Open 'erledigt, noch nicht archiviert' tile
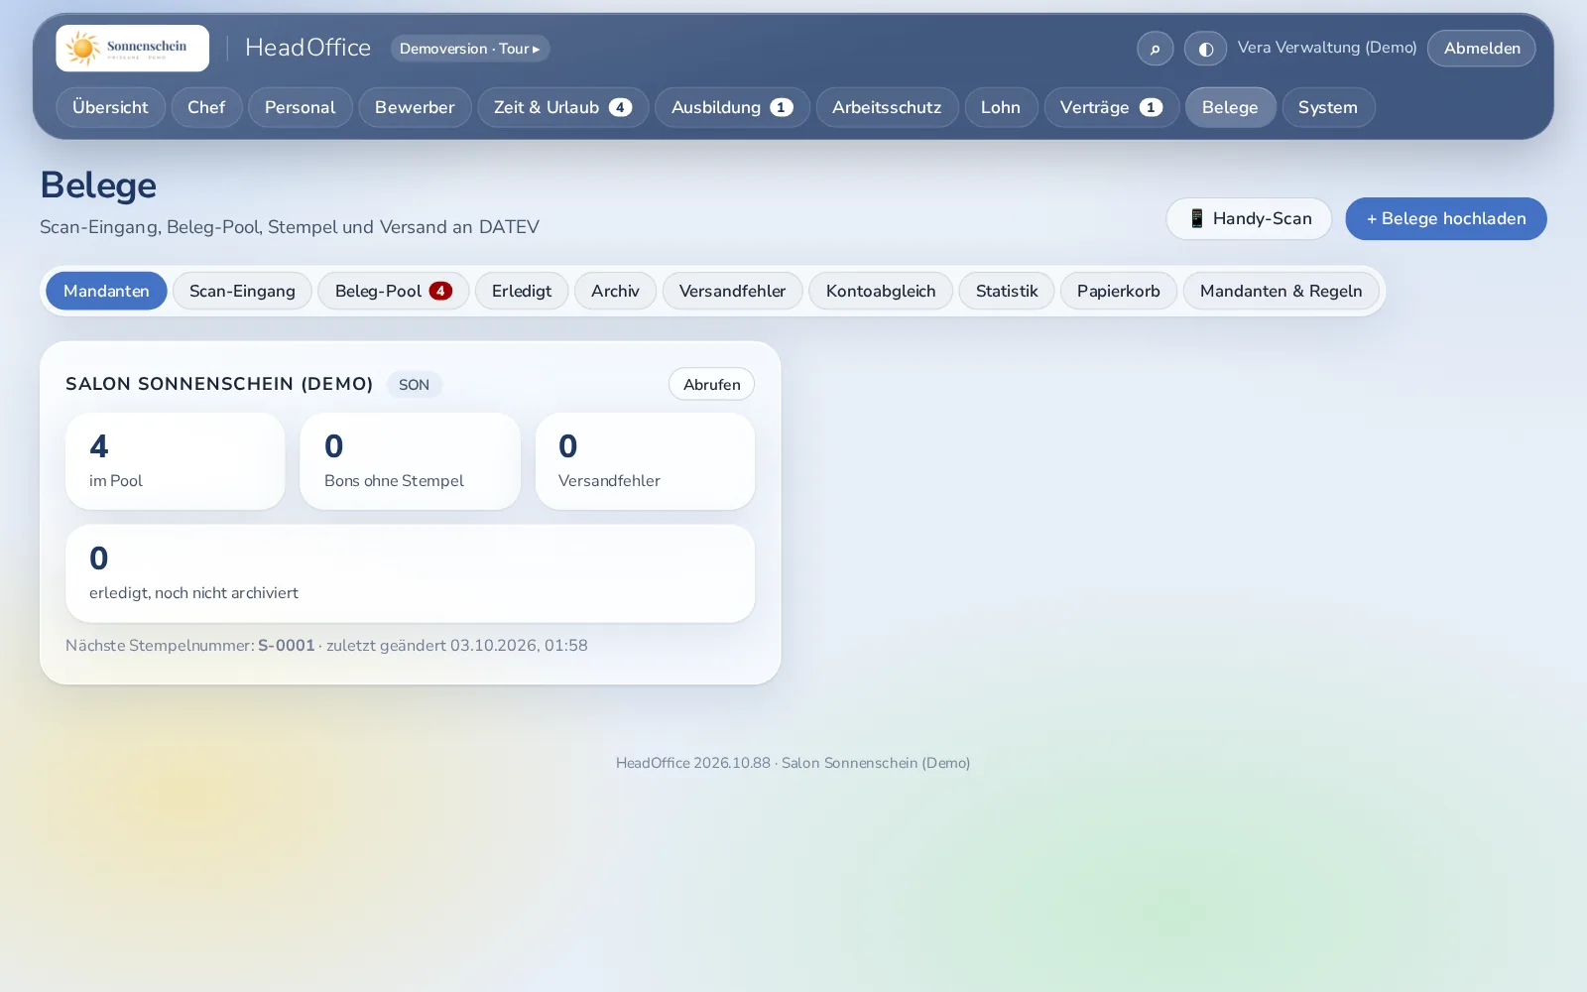Viewport: 1587px width, 992px height. (x=410, y=573)
